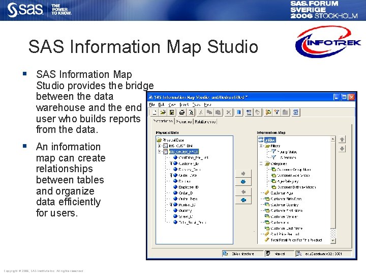Switch to the Relationships tab
366x275 pixels.
click(x=205, y=122)
